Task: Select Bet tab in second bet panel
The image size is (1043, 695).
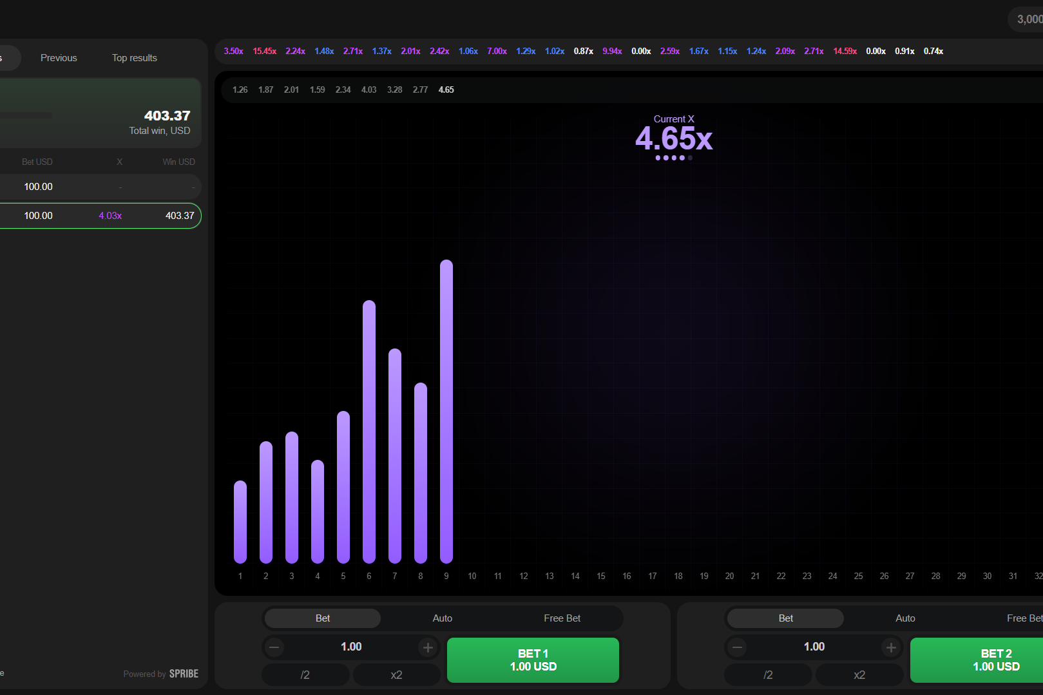Action: click(x=786, y=618)
